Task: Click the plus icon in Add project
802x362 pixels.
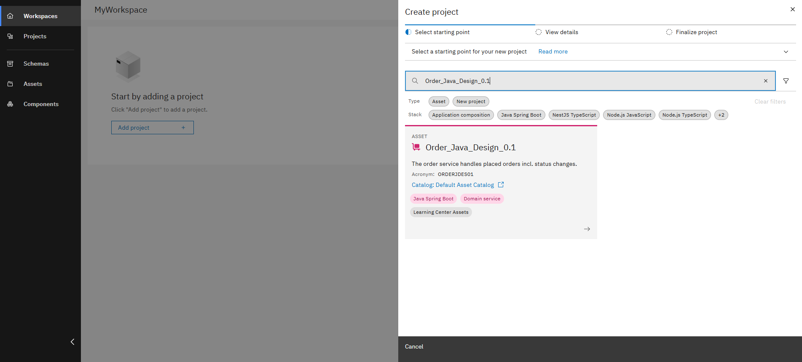Action: coord(183,128)
